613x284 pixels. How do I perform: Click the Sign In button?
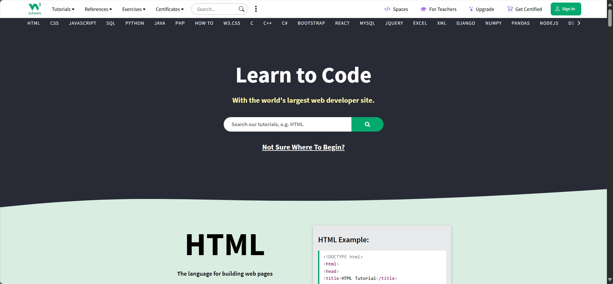566,9
